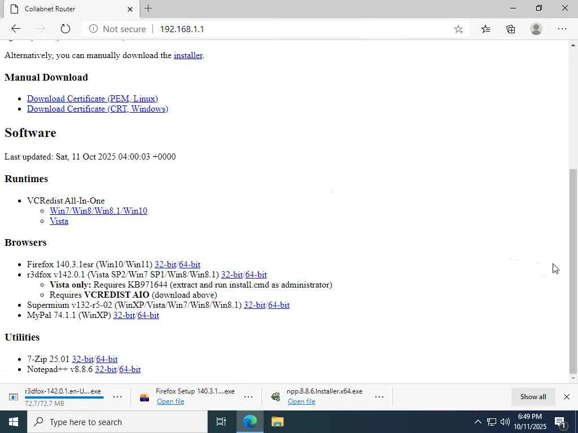Click the page vertical scrollbar thumb

pyautogui.click(x=572, y=271)
